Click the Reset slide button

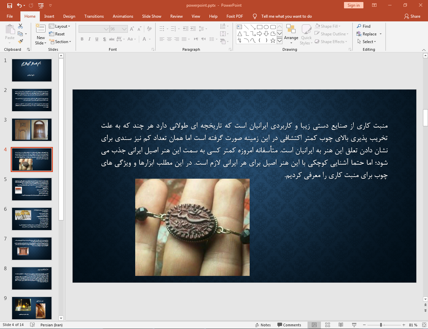click(57, 34)
